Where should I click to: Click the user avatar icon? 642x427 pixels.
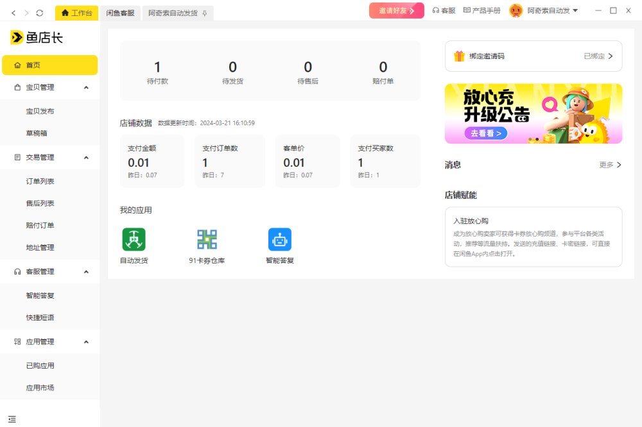click(516, 11)
